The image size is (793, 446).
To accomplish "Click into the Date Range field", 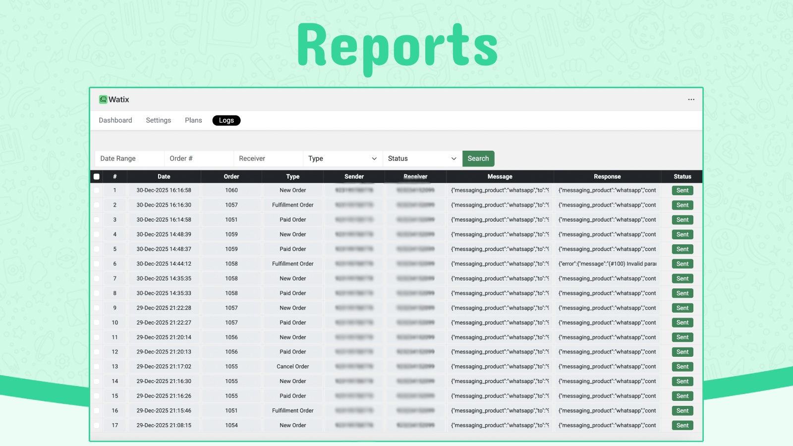I will tap(129, 159).
